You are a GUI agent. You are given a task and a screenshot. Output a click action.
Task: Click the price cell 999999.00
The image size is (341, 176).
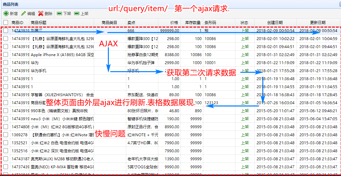pyautogui.click(x=170, y=30)
